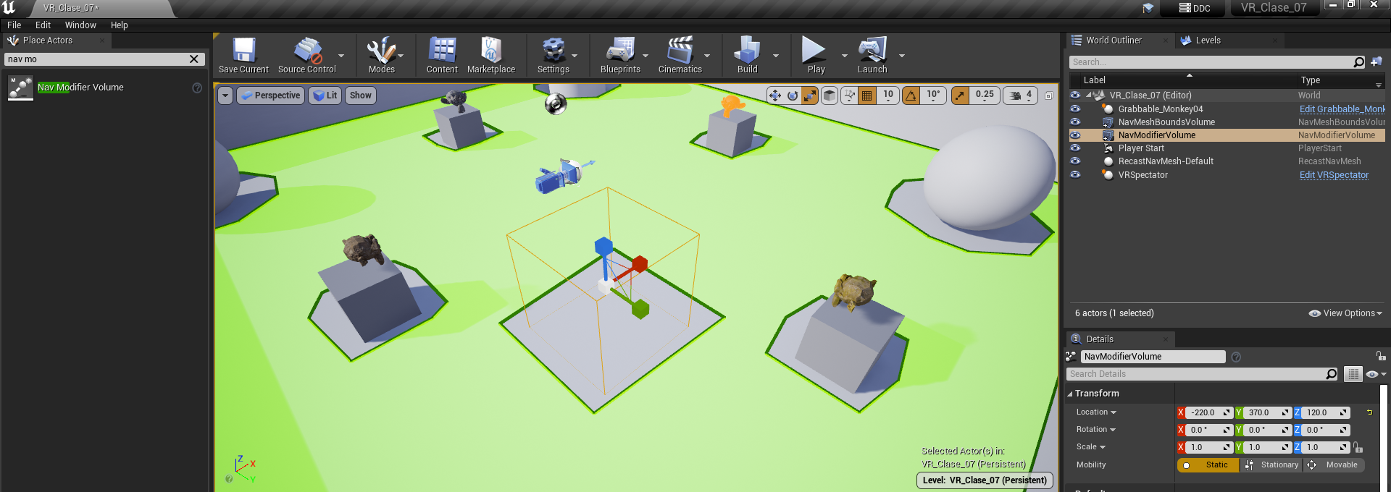Open the DDC status button

[1194, 9]
